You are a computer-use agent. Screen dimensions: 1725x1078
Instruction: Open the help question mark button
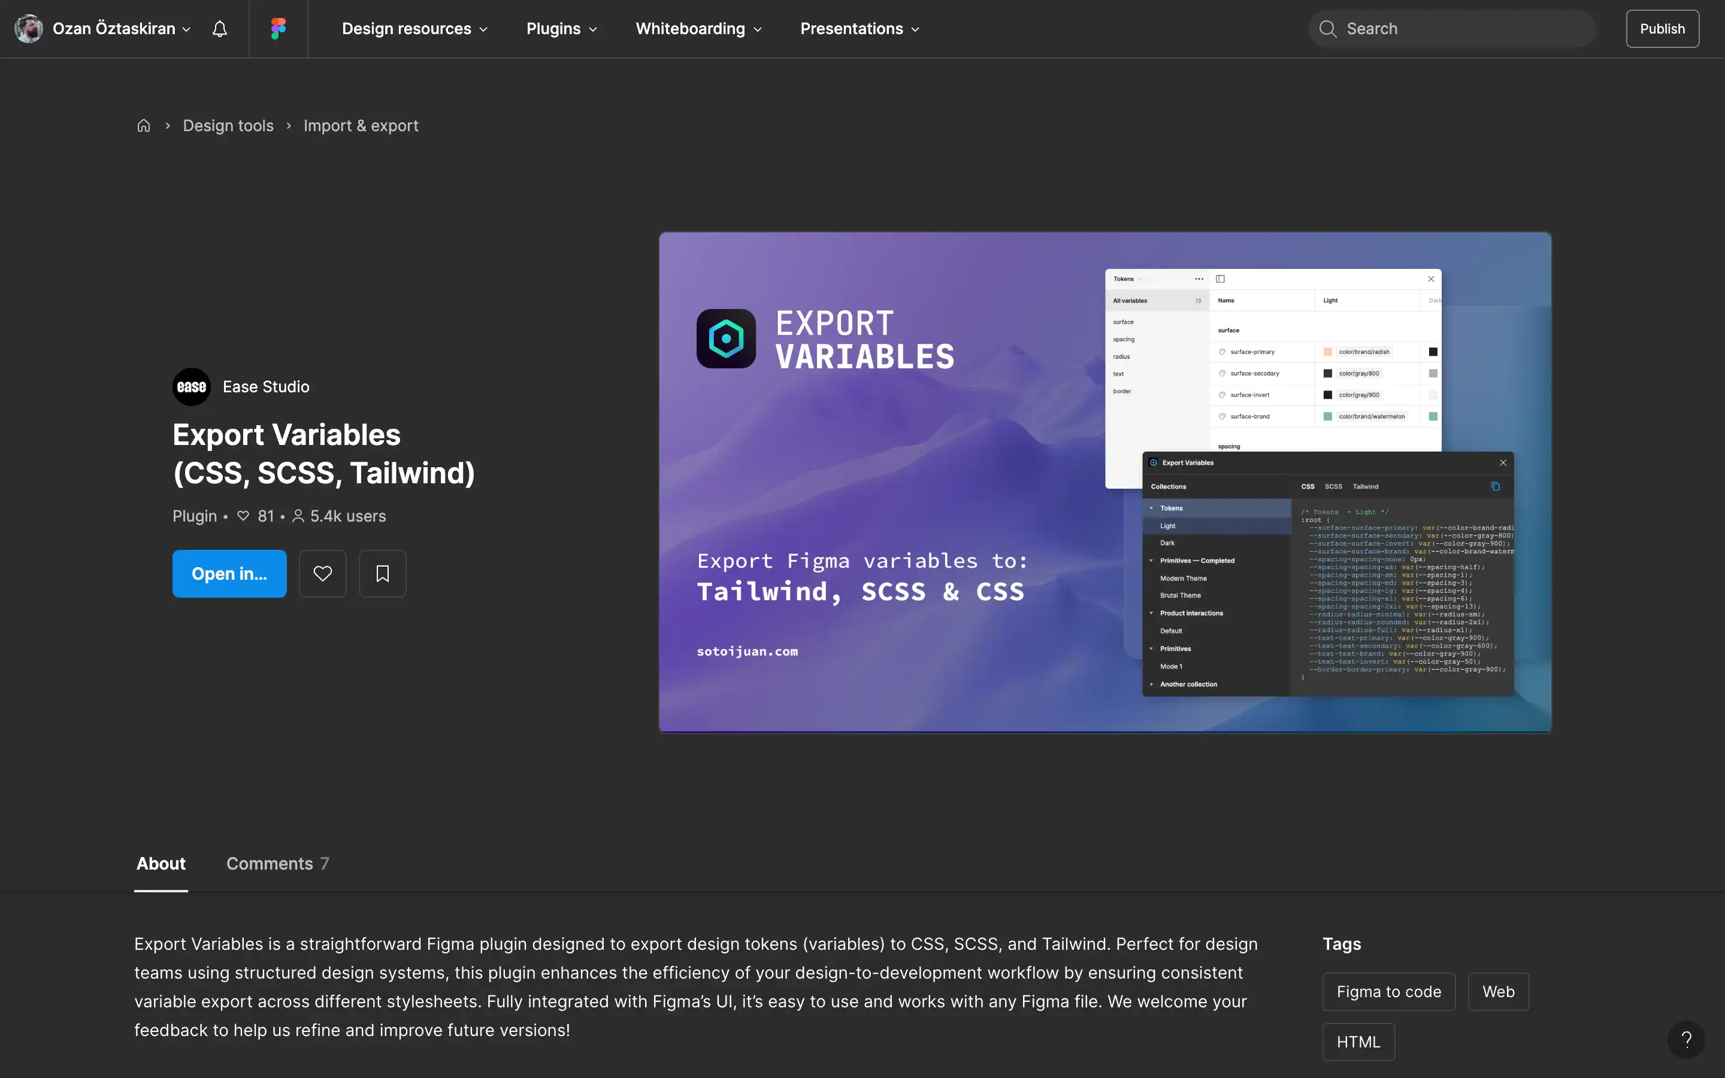coord(1686,1040)
